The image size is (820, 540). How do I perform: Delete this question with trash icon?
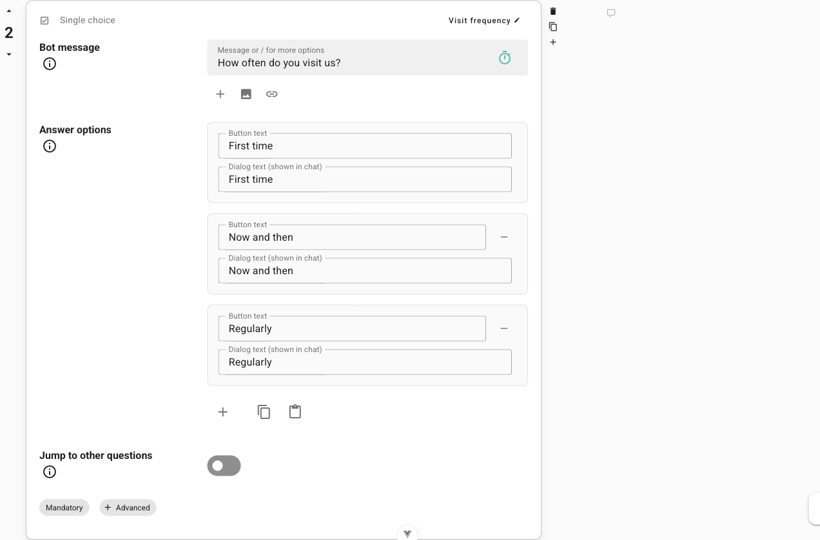[553, 12]
